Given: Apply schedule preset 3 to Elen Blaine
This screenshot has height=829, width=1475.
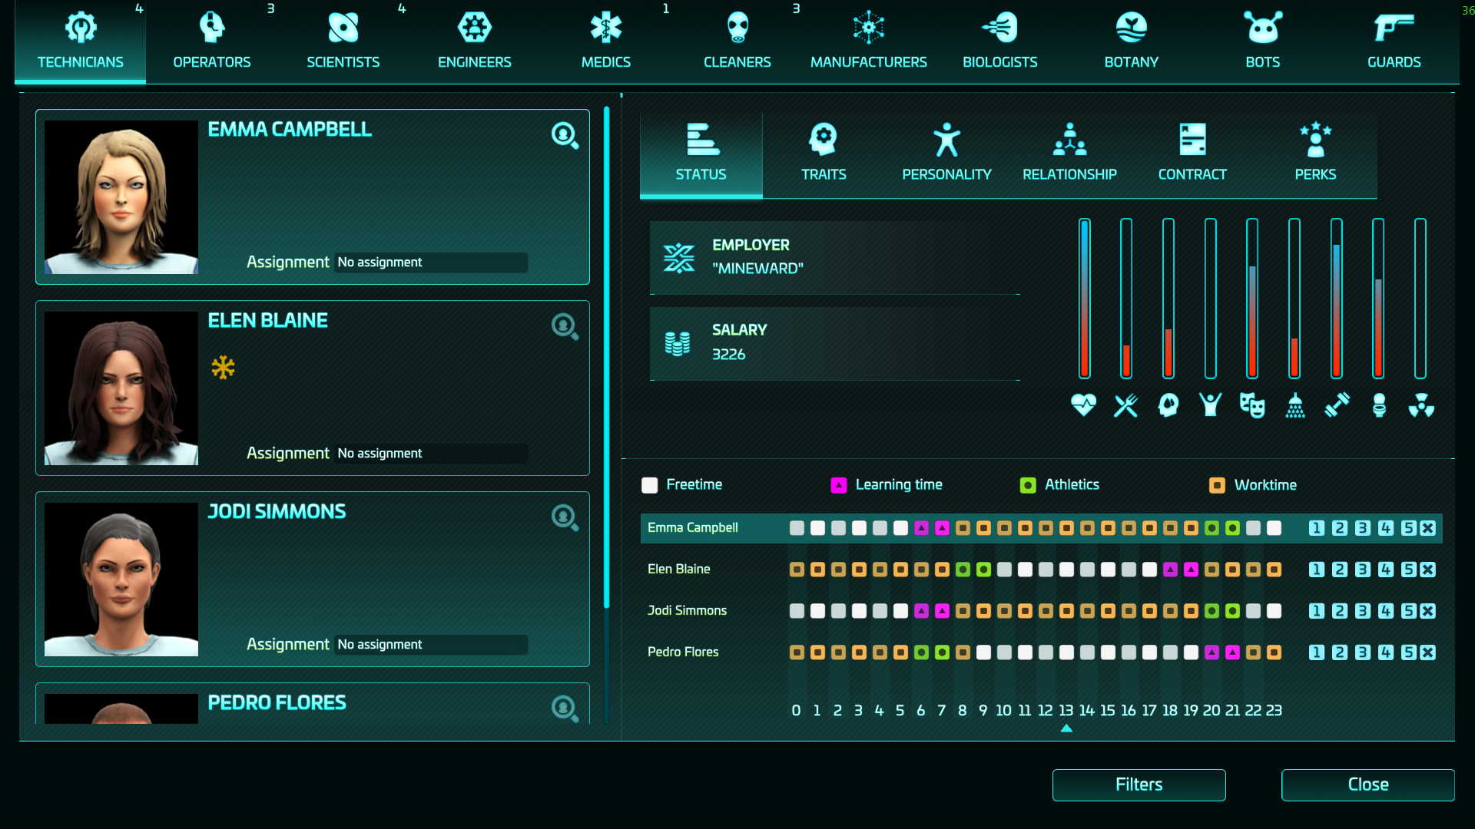Looking at the screenshot, I should (1363, 570).
